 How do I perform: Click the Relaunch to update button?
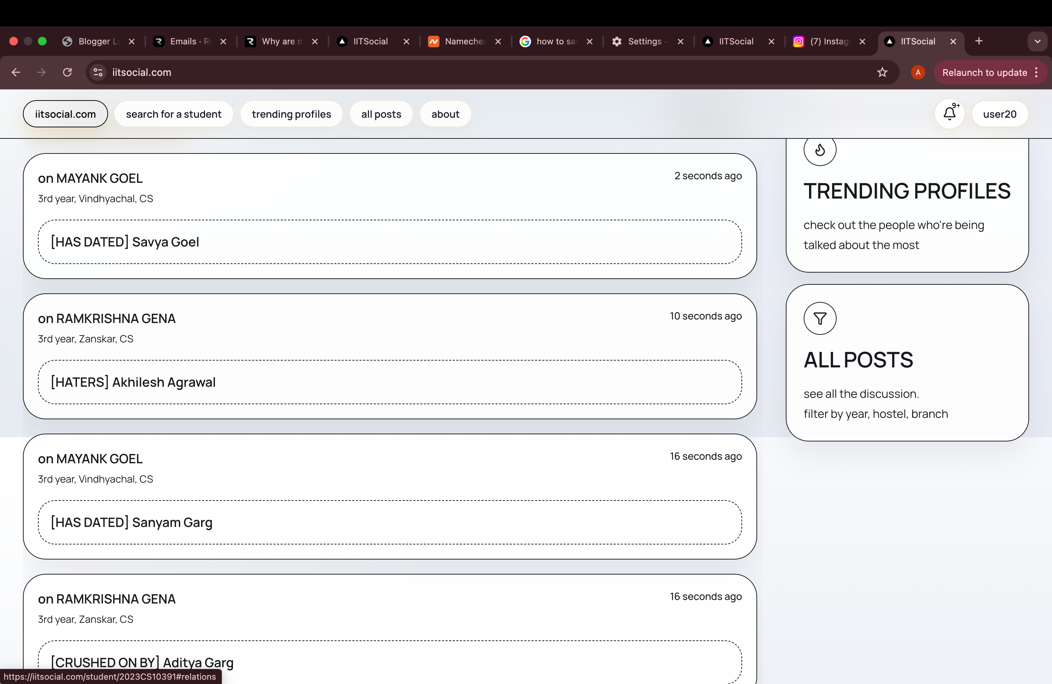(984, 73)
